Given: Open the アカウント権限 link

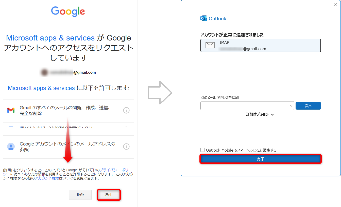Looking at the screenshot, I should (x=47, y=178).
